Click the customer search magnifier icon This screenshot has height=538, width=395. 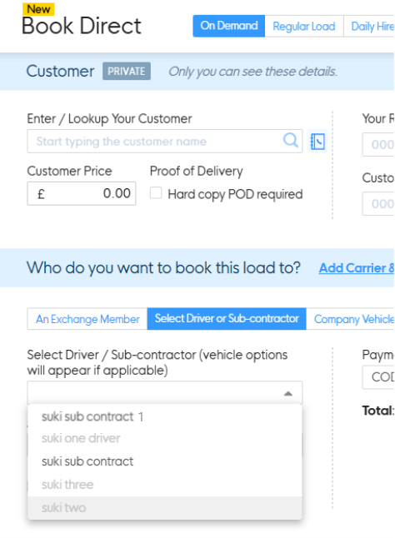(x=290, y=140)
